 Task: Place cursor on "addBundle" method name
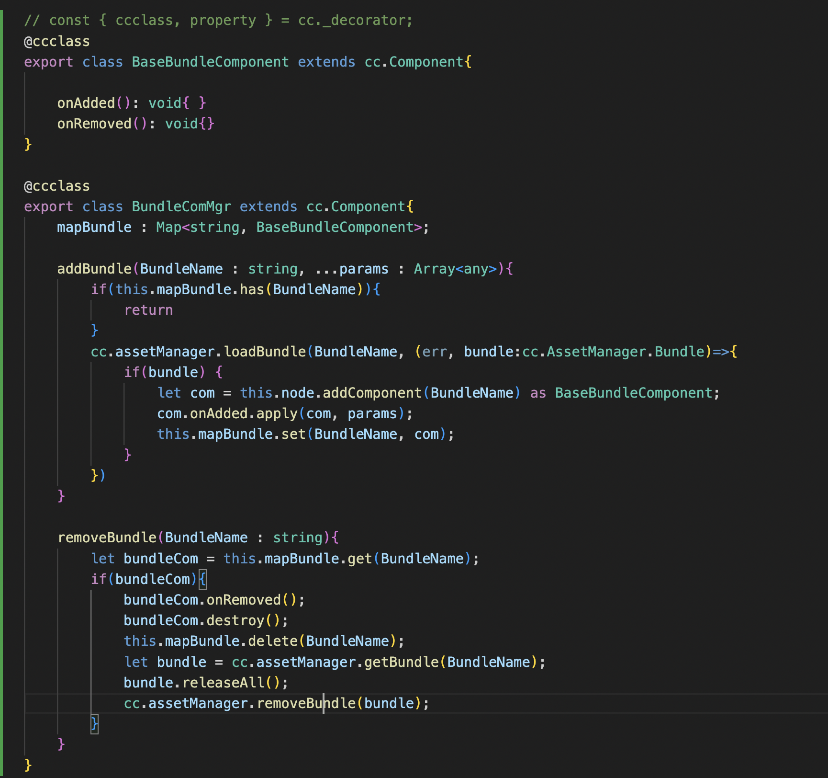(94, 269)
